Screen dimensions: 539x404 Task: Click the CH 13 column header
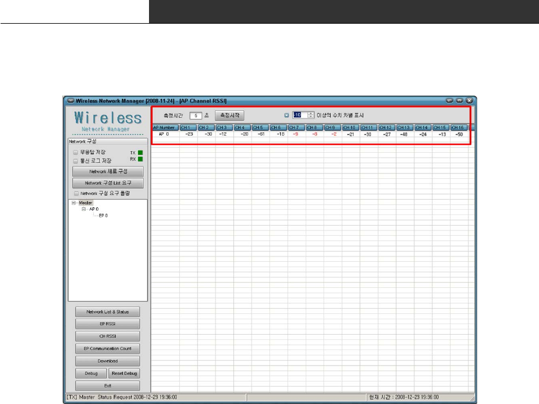405,127
